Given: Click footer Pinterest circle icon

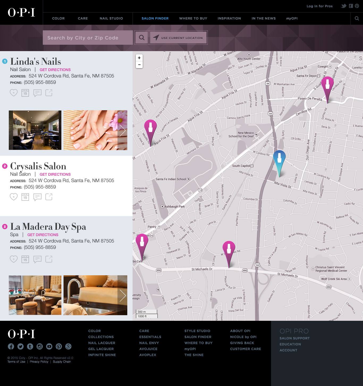Looking at the screenshot, I should click(x=59, y=346).
